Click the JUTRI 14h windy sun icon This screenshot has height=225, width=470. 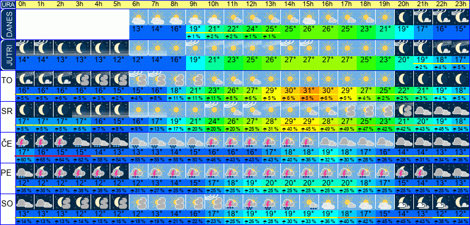coord(290,48)
